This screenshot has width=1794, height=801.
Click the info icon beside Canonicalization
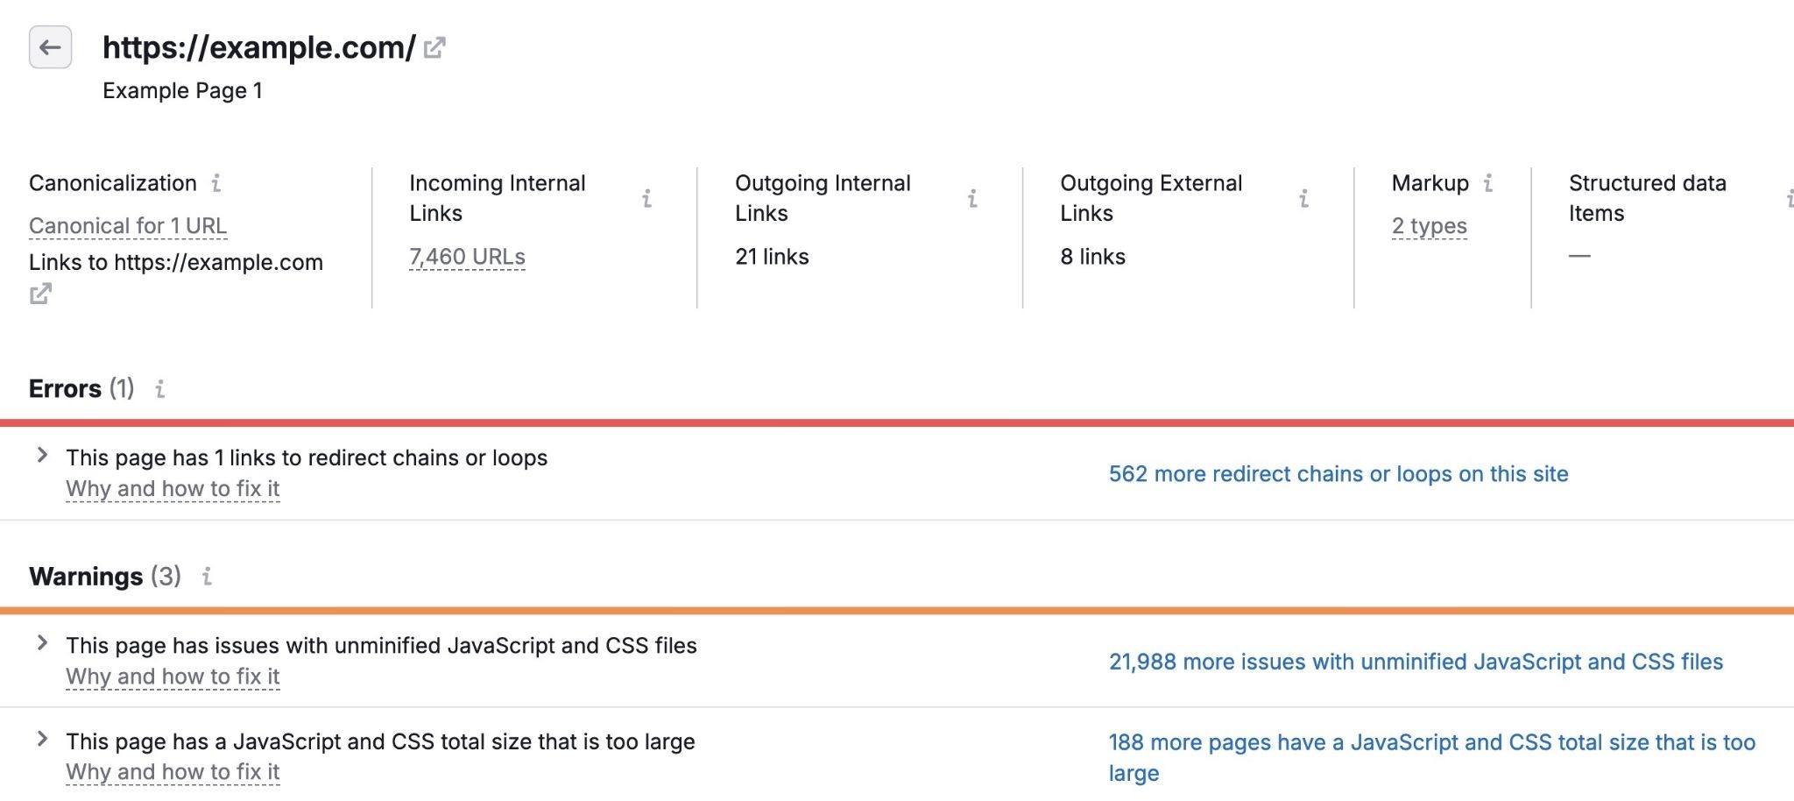coord(217,184)
